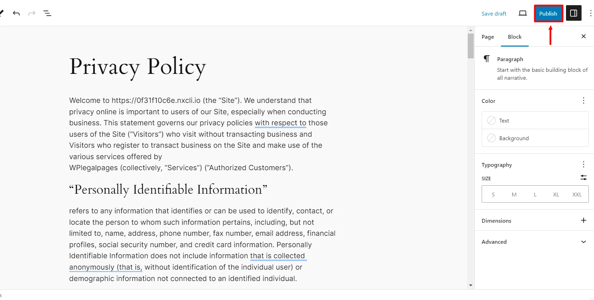This screenshot has width=594, height=300.
Task: Close the settings sidebar with the X
Action: tap(584, 36)
